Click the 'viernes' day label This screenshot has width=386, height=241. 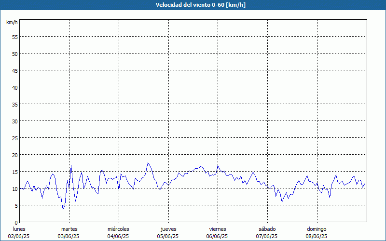218,229
